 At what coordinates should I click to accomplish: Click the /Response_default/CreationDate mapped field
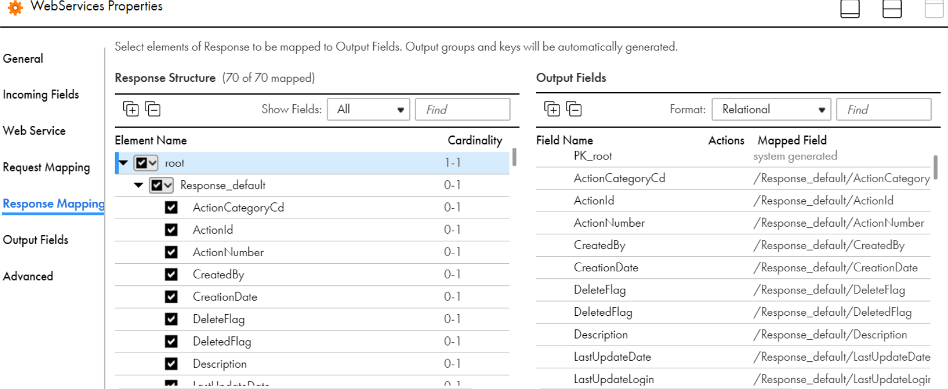coord(835,267)
